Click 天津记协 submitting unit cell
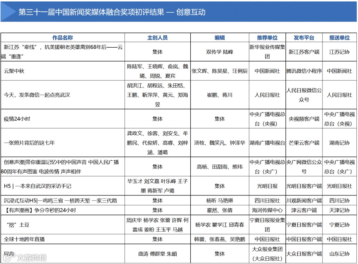 [339, 210]
